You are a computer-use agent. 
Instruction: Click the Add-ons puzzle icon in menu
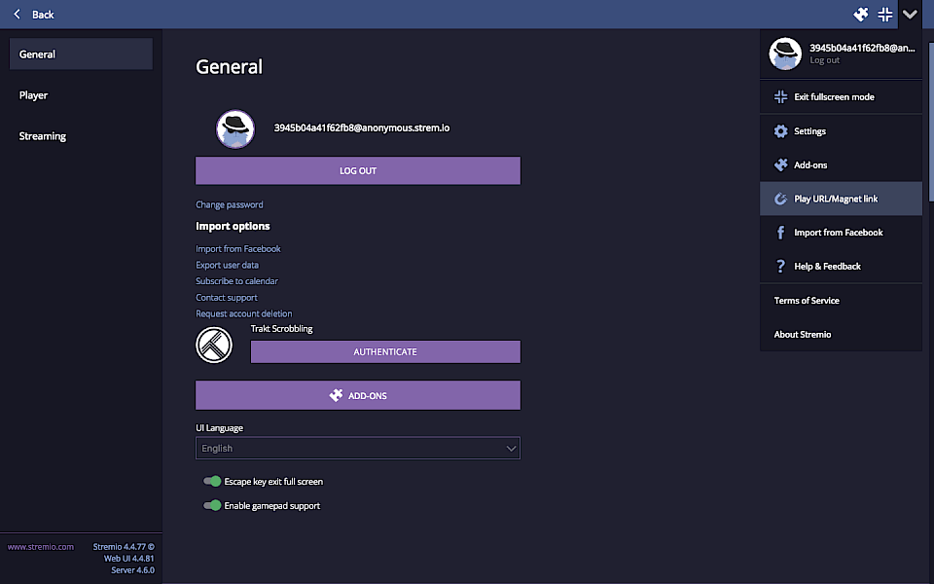tap(780, 165)
